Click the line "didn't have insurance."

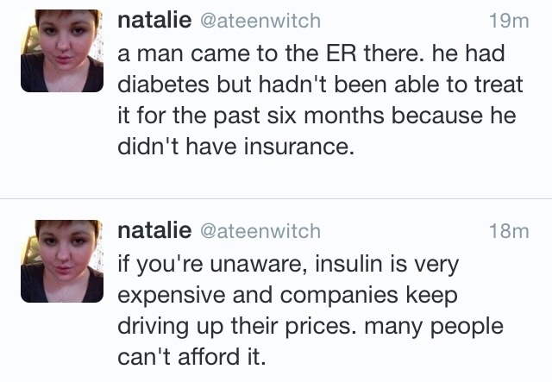tap(235, 147)
